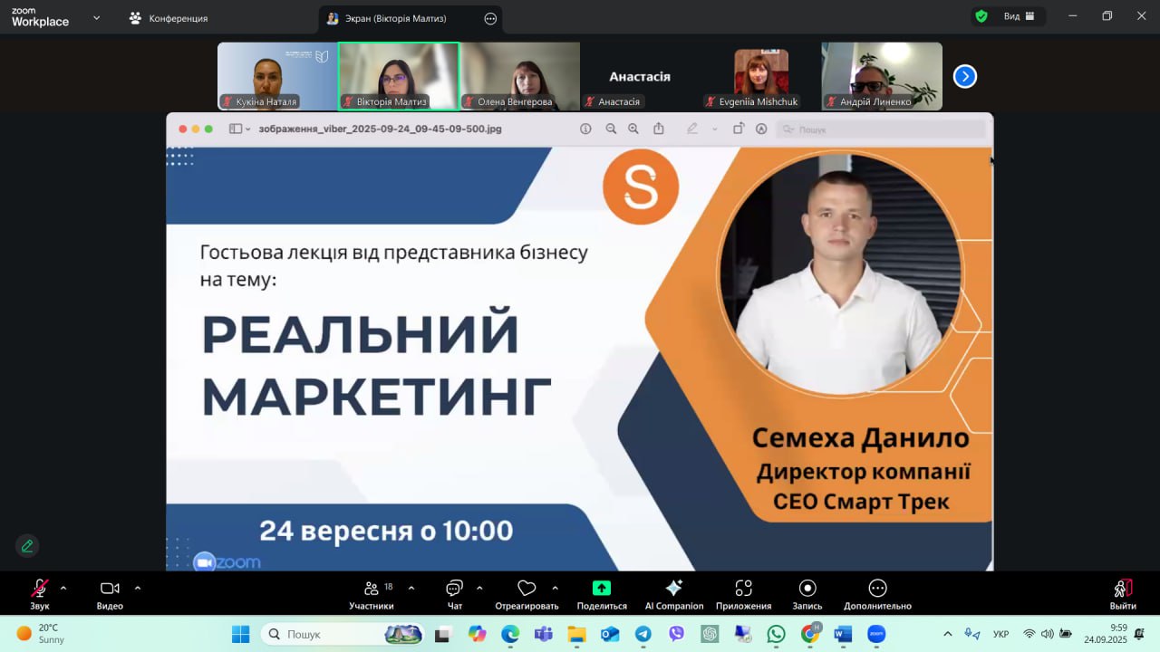Screen dimensions: 1160x652
Task: Select Андрій Линенко video thumbnail
Action: 882,76
